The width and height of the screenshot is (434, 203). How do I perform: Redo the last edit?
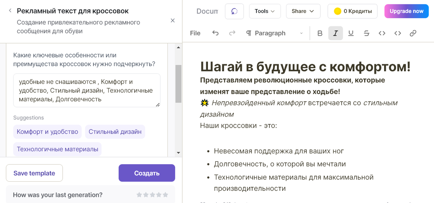click(232, 33)
